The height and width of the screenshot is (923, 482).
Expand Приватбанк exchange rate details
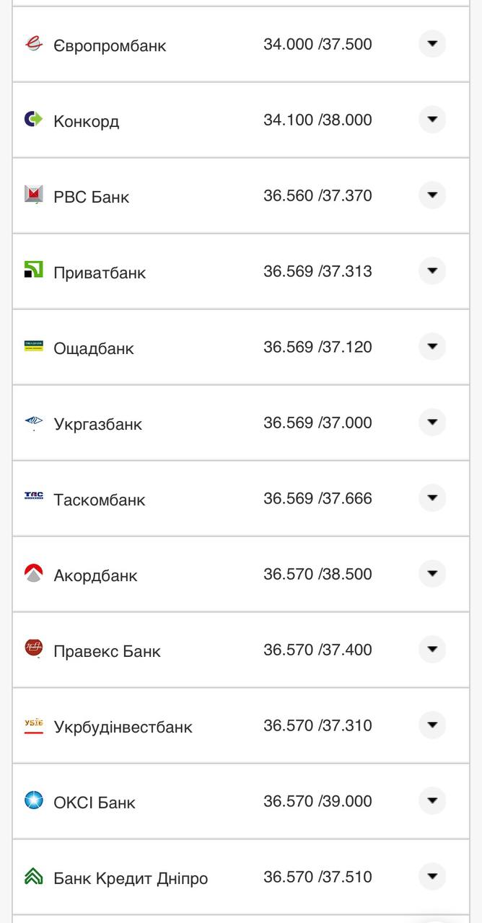point(432,271)
